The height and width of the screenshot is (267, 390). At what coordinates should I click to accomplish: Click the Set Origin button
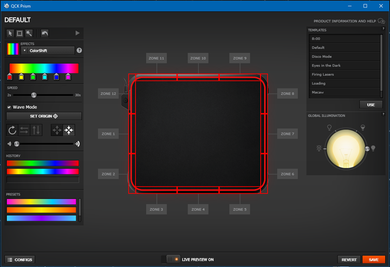point(44,116)
